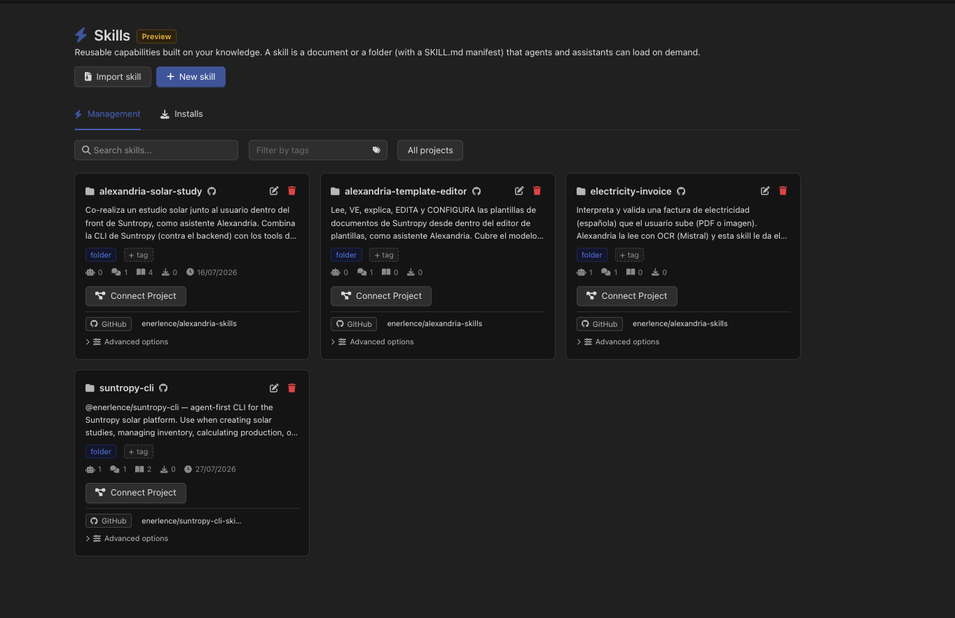Connect Project for suntropy-cli
The width and height of the screenshot is (955, 618).
136,493
